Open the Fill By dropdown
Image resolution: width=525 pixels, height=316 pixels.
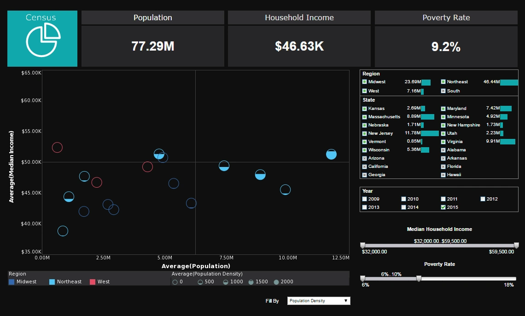point(318,301)
